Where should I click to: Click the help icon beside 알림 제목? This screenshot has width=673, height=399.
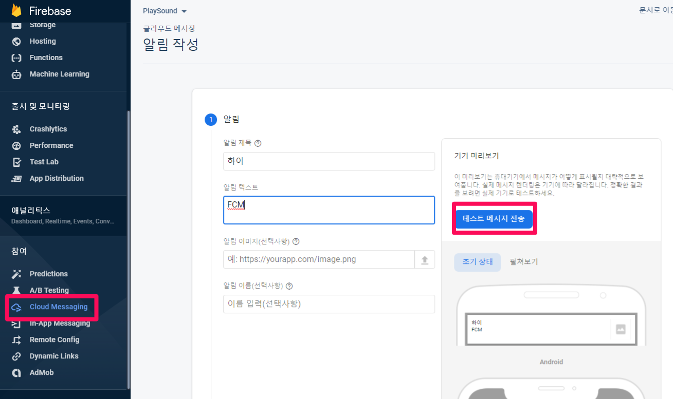[258, 143]
